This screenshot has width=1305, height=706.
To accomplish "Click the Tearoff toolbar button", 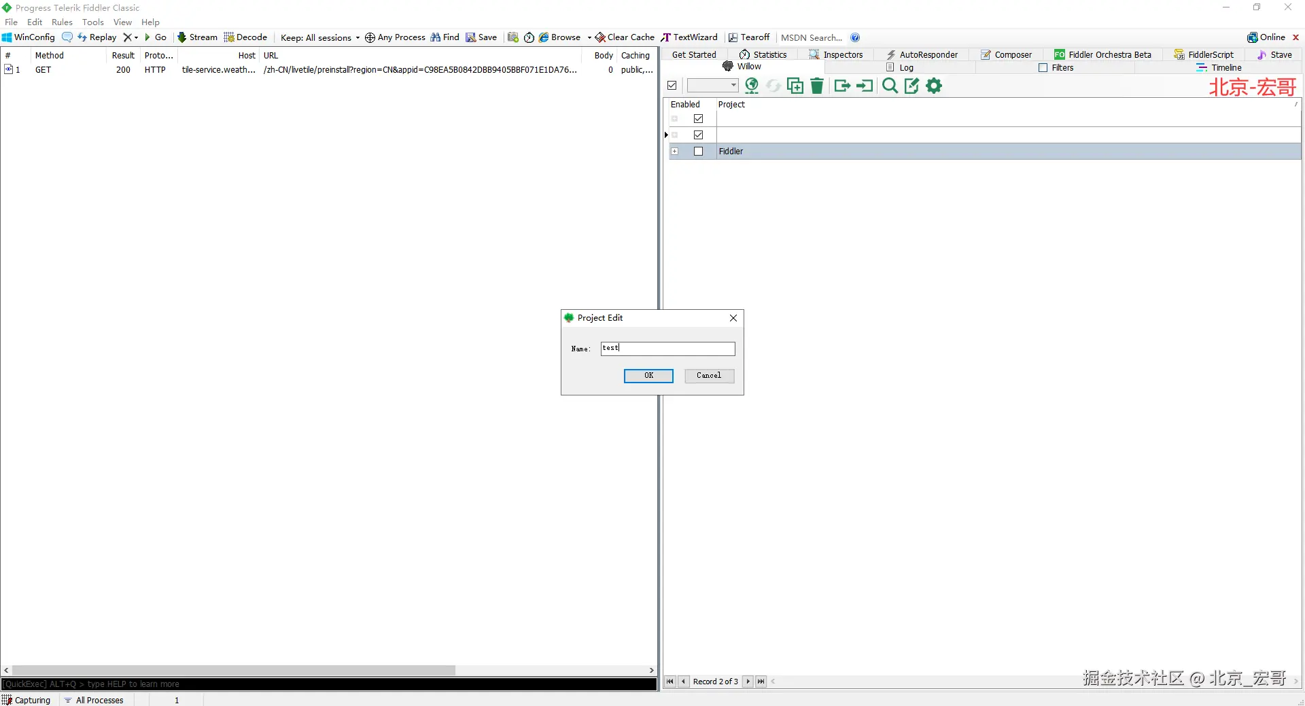I will click(749, 37).
